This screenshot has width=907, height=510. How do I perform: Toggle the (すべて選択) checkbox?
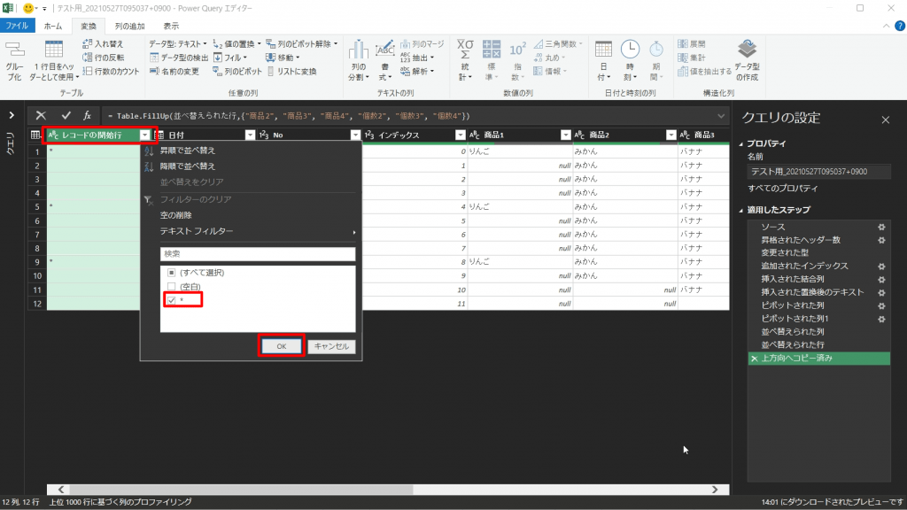[171, 273]
